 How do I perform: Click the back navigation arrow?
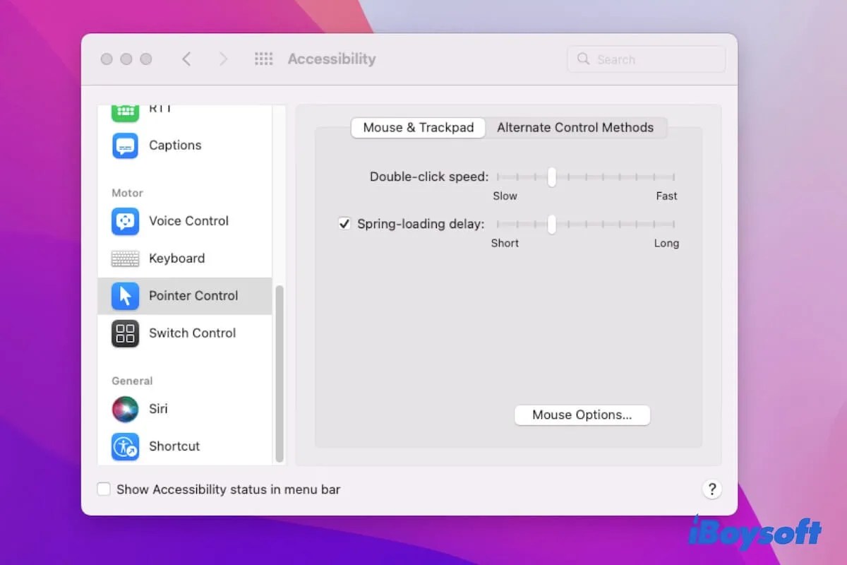(186, 59)
